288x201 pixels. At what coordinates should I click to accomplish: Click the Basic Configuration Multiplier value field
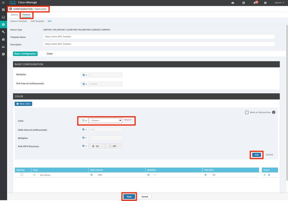coord(106,75)
